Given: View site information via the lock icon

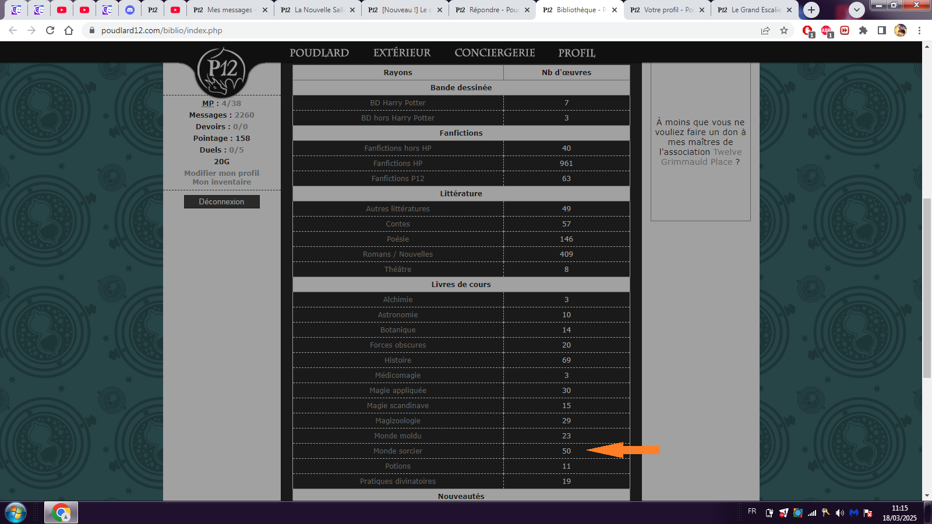Looking at the screenshot, I should click(x=91, y=30).
